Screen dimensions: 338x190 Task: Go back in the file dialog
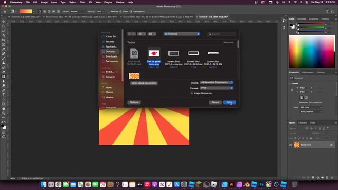pos(129,34)
